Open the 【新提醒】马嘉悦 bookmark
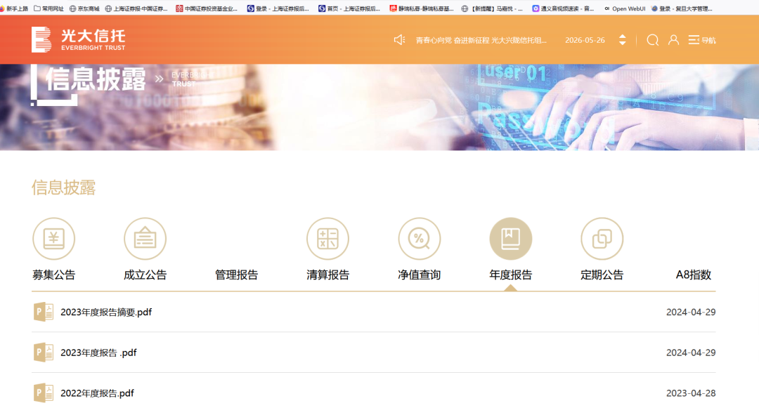 click(492, 8)
